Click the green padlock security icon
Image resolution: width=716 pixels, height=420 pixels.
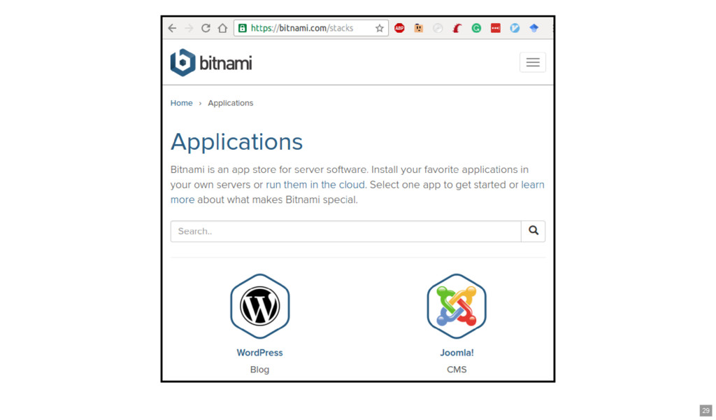tap(243, 28)
